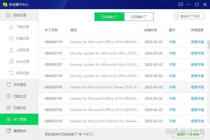The image size is (210, 140).
Task: View details 查看详情 for KB2920720
Action: pos(197,110)
